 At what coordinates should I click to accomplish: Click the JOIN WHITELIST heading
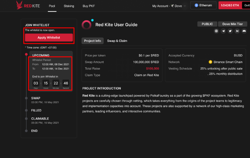[x=37, y=25]
